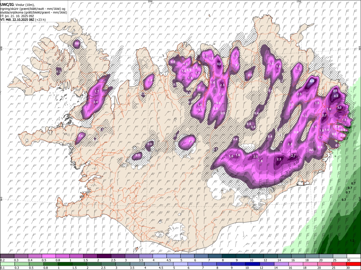Click the 'rigning/skúrir' legend description line
This screenshot has height=270, width=361.
33,9
